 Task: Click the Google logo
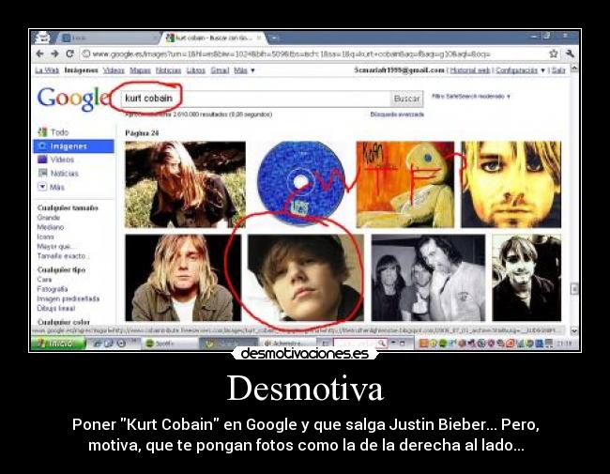73,99
